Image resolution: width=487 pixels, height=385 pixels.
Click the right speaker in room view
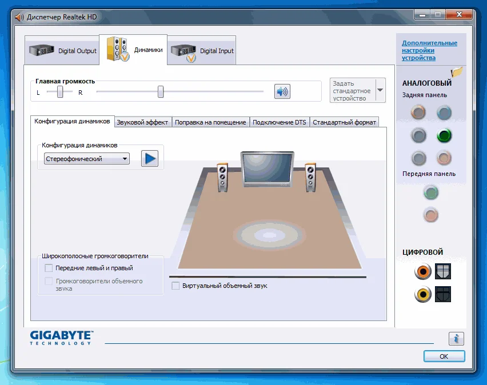pyautogui.click(x=310, y=178)
